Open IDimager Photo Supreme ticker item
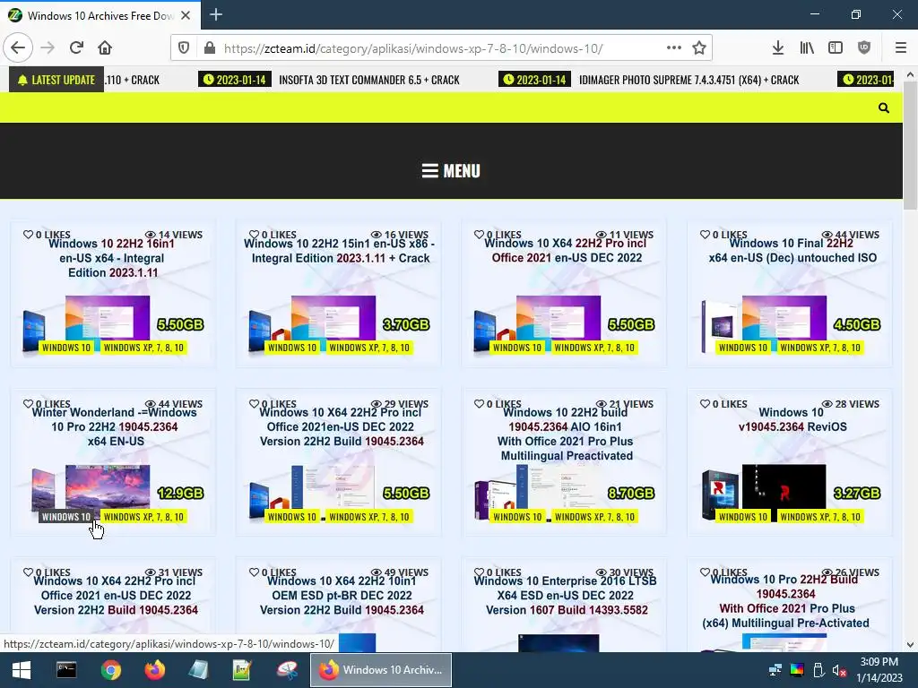The height and width of the screenshot is (688, 918). pos(689,80)
